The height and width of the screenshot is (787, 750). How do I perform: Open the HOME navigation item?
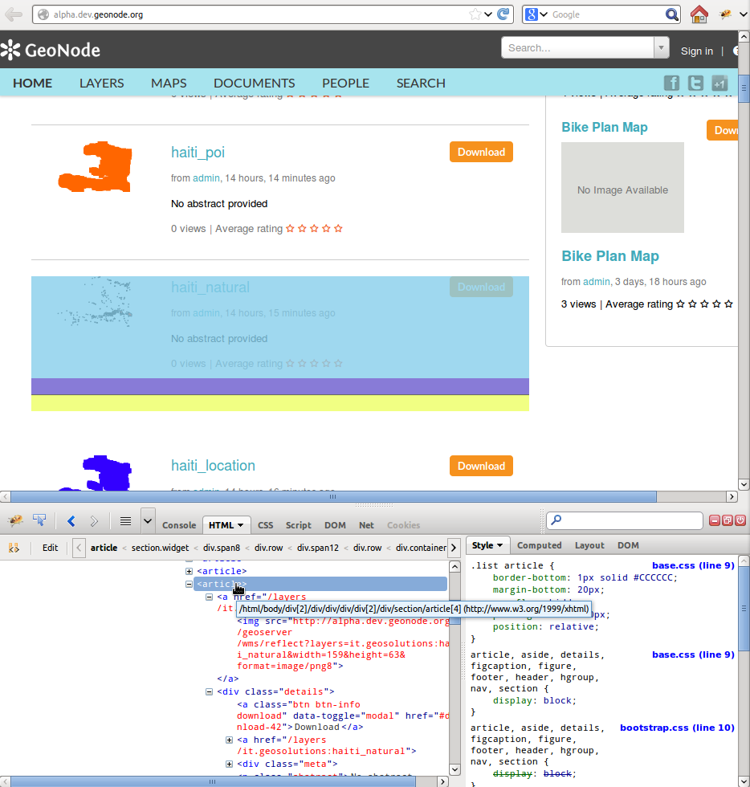(x=33, y=83)
